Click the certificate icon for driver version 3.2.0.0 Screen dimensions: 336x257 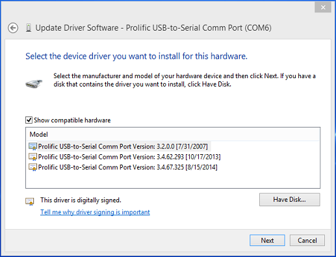point(32,146)
